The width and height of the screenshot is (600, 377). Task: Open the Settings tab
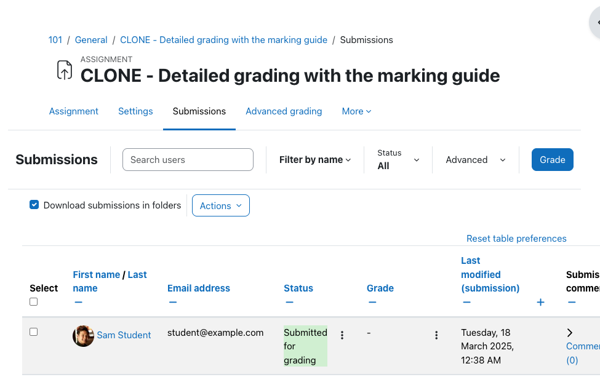(x=135, y=111)
